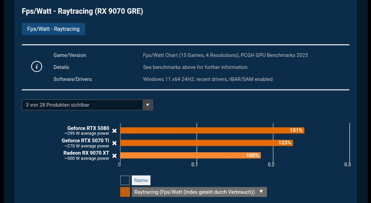Click the 0 axis label

tap(120, 165)
